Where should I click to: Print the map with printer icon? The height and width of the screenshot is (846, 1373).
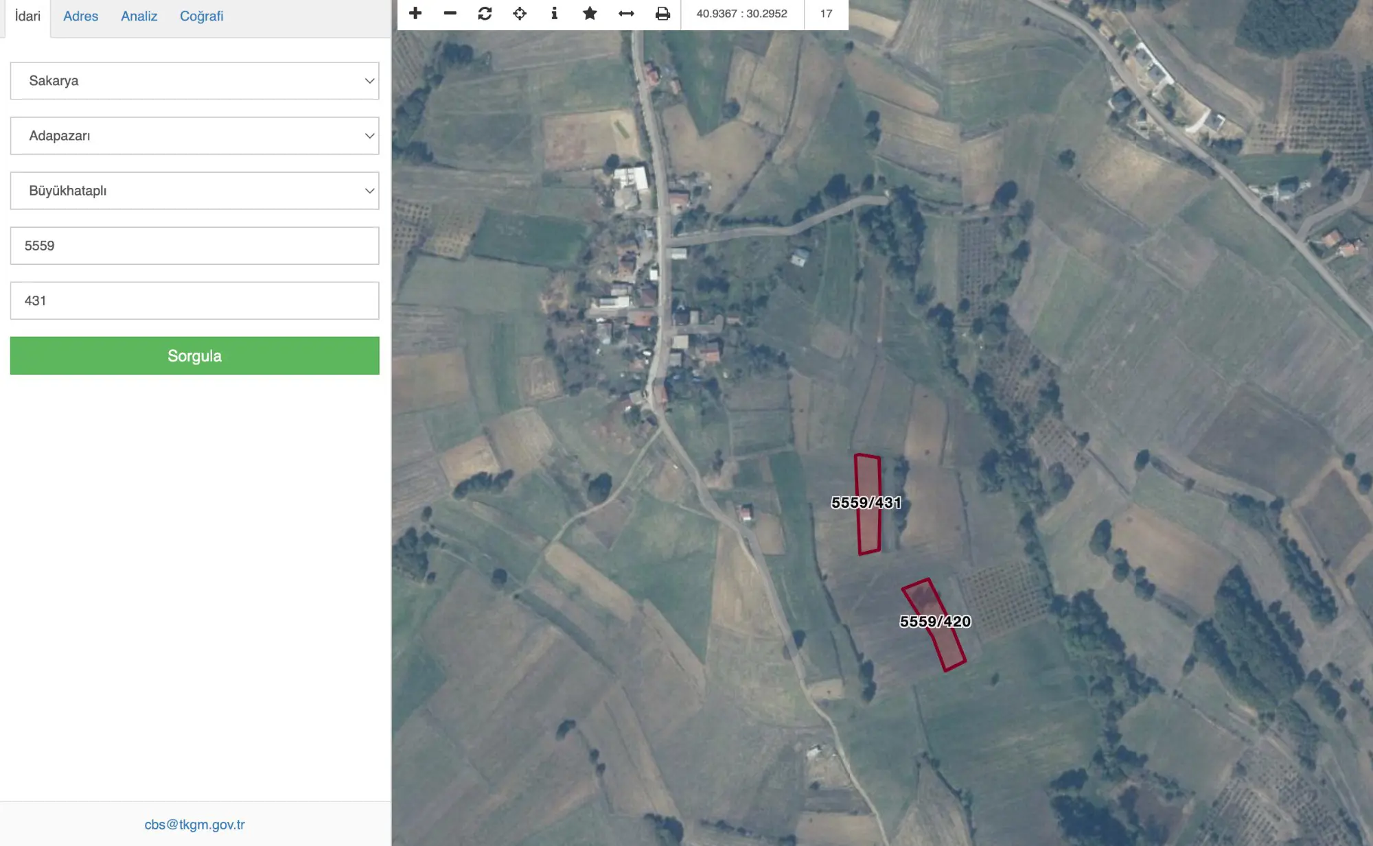tap(662, 13)
